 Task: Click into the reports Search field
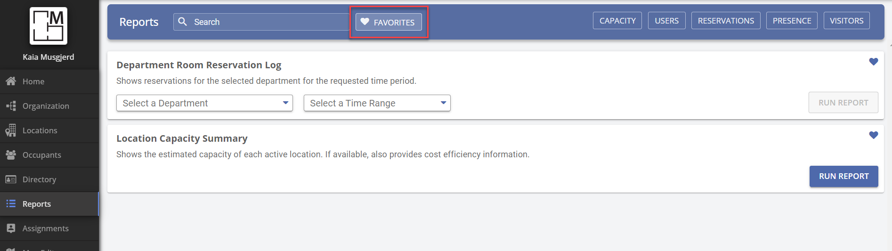coord(262,22)
